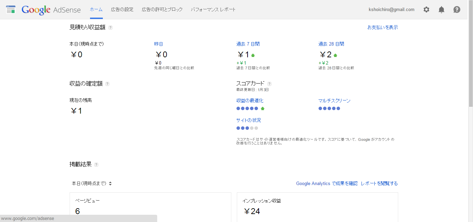Open account menu for kshoichiro@gmail.com
Viewport: 473px width, 222px height.
click(392, 10)
